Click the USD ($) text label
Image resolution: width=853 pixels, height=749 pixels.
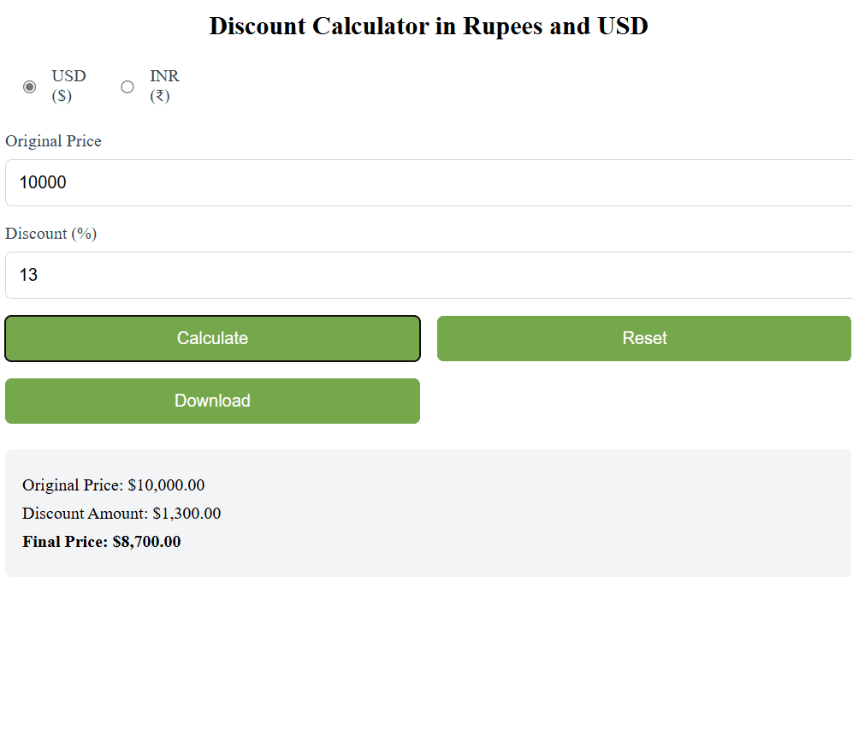click(x=68, y=86)
